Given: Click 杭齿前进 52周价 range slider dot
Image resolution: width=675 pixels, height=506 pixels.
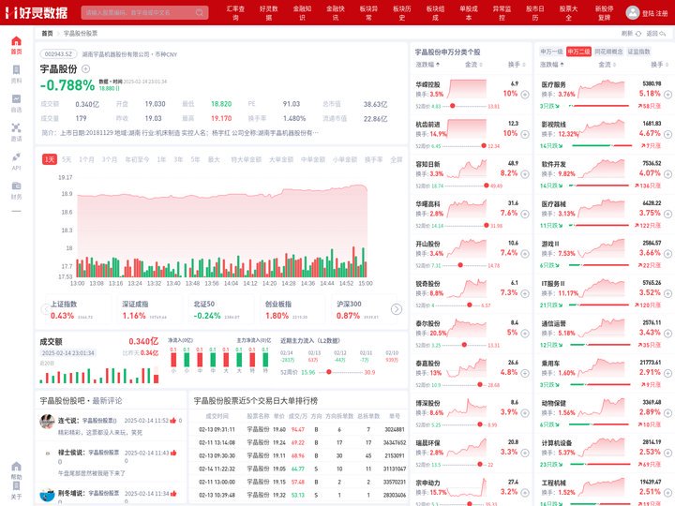Looking at the screenshot, I should pyautogui.click(x=484, y=146).
